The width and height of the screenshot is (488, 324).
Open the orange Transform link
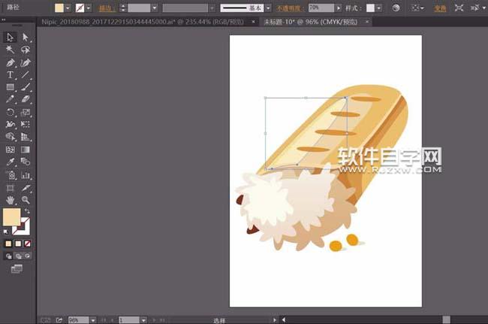[440, 8]
